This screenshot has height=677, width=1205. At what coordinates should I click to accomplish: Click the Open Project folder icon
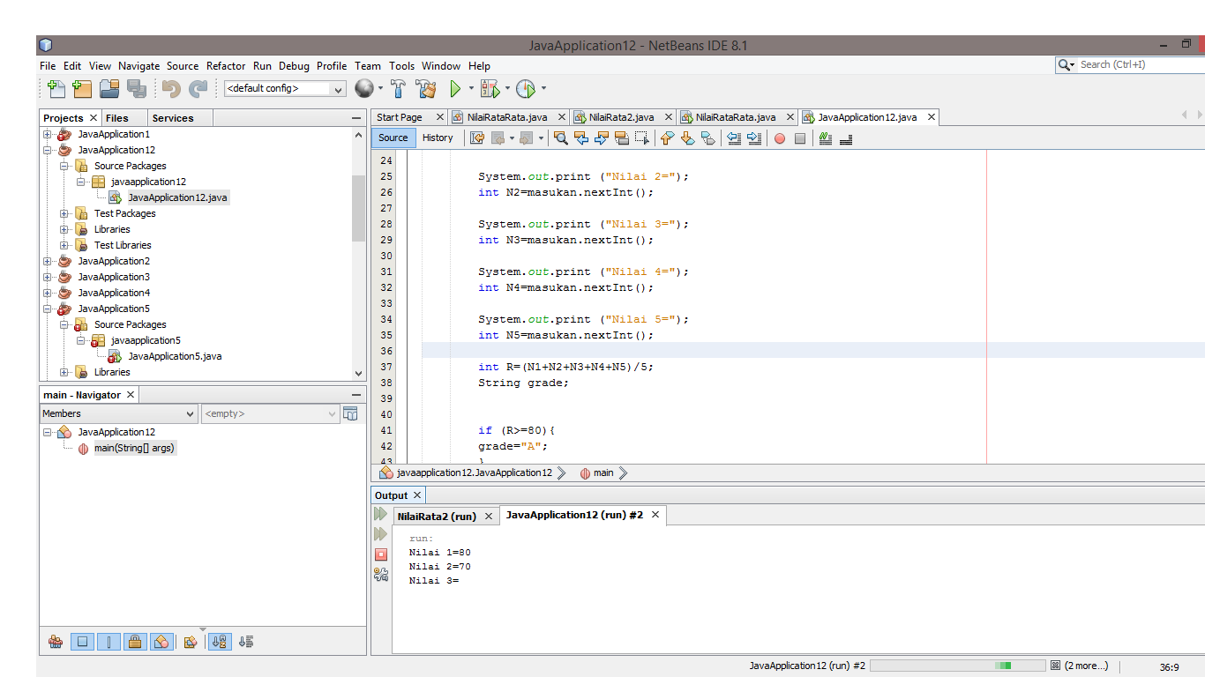pyautogui.click(x=109, y=88)
